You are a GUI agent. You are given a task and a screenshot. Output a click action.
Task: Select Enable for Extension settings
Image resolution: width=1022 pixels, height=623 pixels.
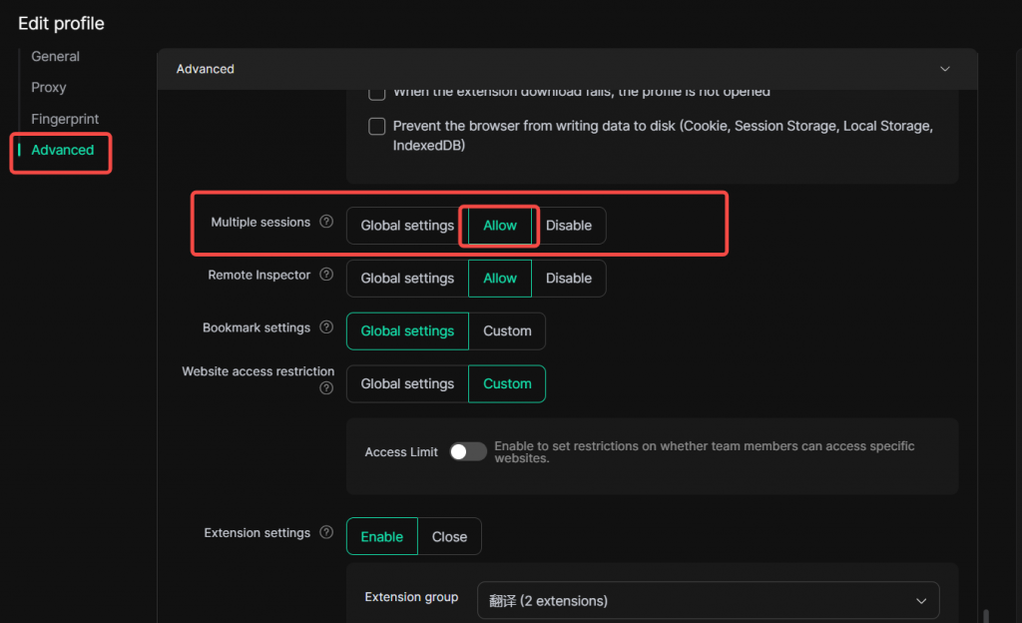[x=382, y=536]
